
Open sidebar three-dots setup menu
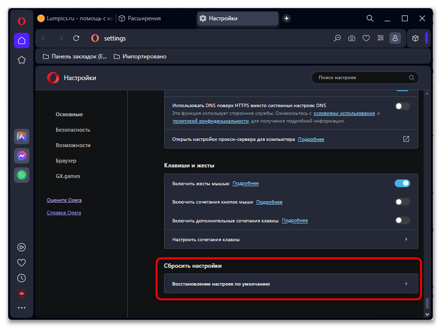22,308
